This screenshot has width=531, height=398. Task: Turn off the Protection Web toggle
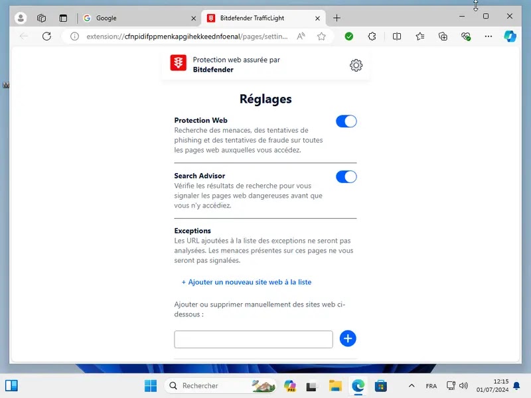pos(346,121)
